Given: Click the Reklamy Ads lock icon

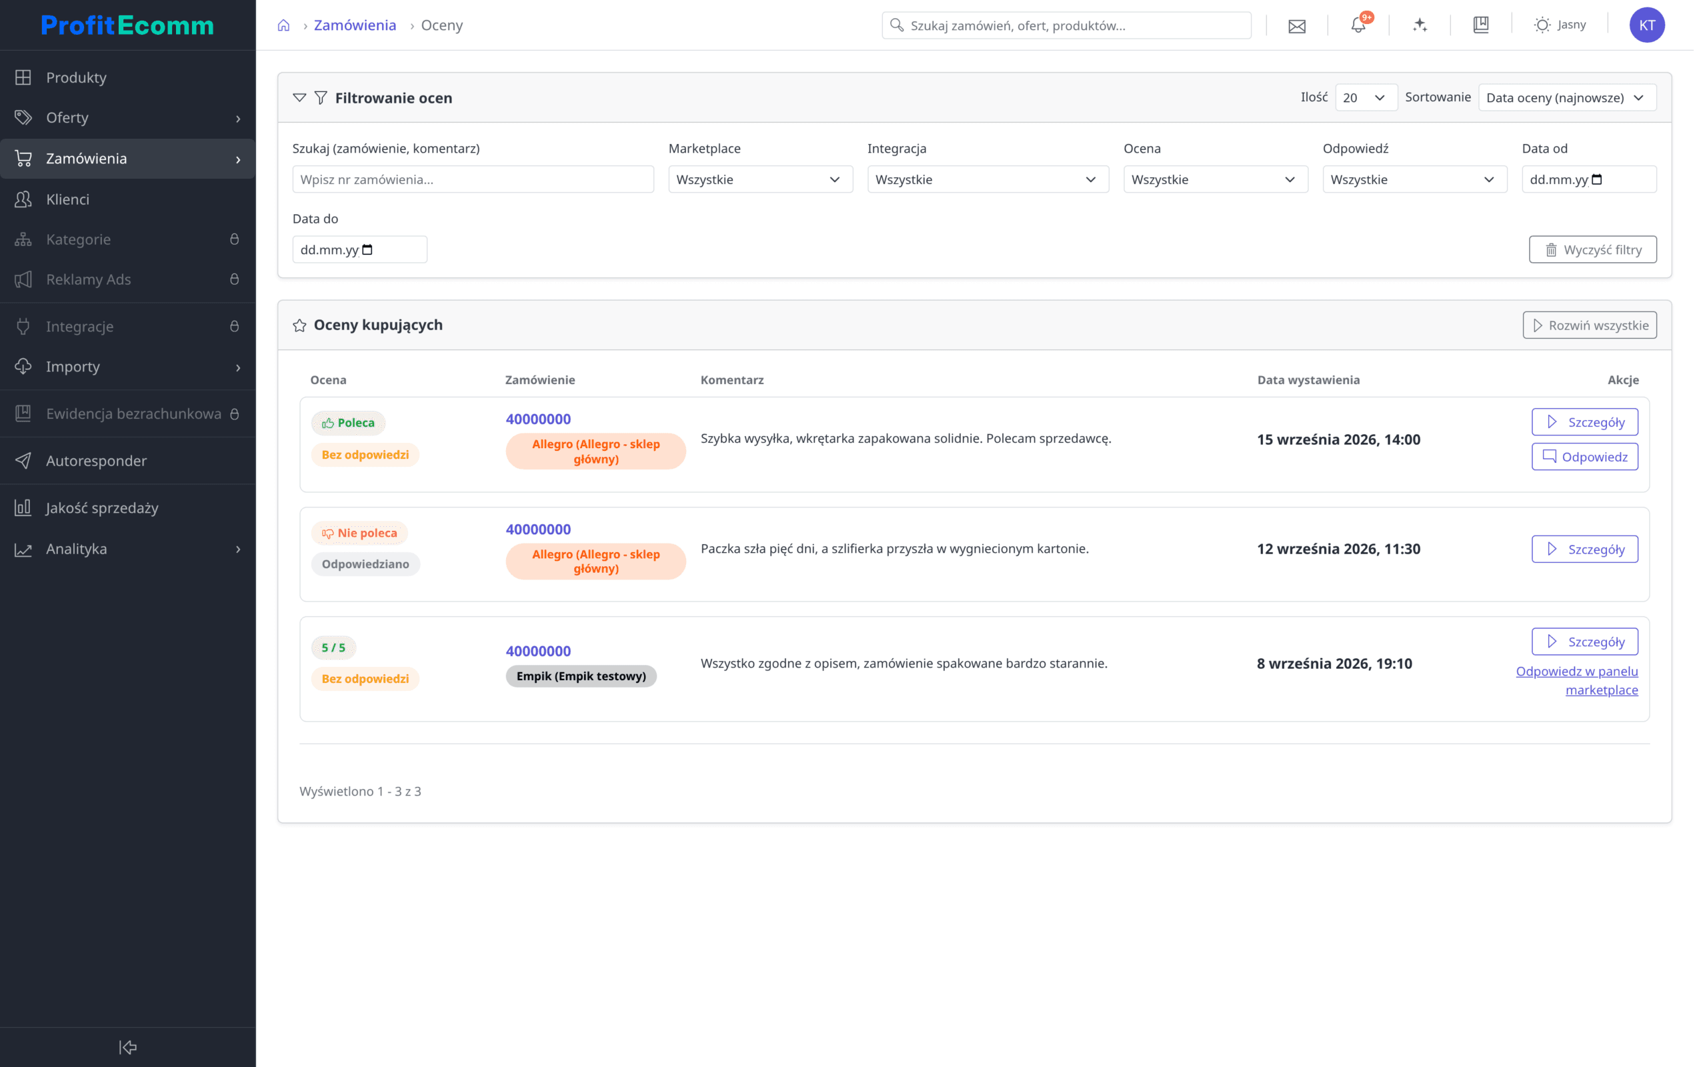Looking at the screenshot, I should (234, 279).
